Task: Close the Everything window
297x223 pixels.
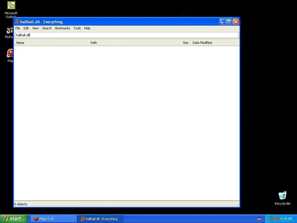Action: tap(236, 22)
